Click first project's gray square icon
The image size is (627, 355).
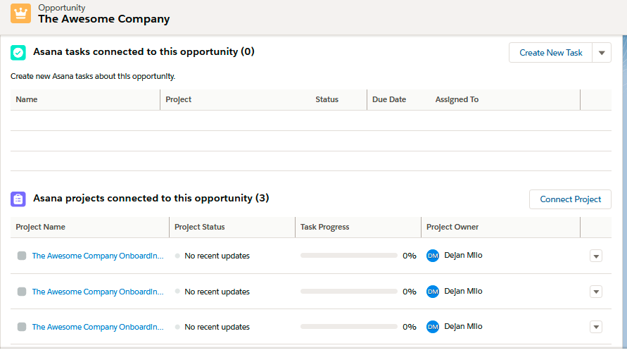(x=22, y=256)
